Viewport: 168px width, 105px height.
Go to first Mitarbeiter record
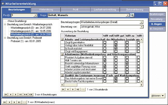[4, 102]
